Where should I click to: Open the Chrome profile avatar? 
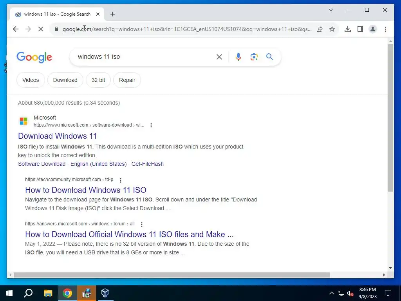pyautogui.click(x=373, y=29)
